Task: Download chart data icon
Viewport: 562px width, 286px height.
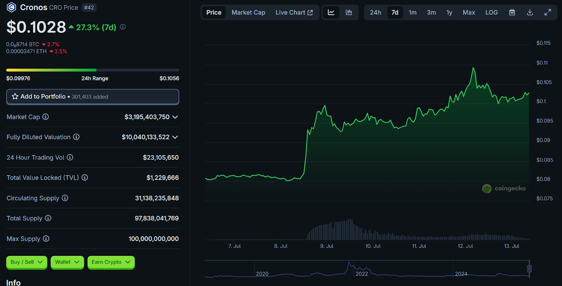Action: pos(530,12)
